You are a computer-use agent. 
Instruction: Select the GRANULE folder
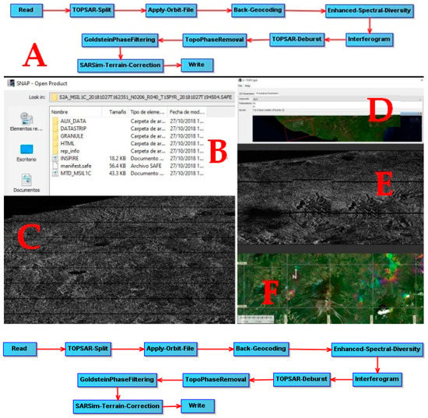point(72,136)
